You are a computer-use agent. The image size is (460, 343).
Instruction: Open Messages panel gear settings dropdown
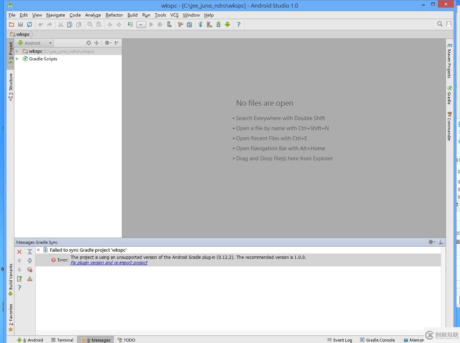tap(432, 242)
